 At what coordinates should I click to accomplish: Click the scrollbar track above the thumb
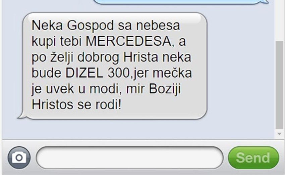point(279,20)
